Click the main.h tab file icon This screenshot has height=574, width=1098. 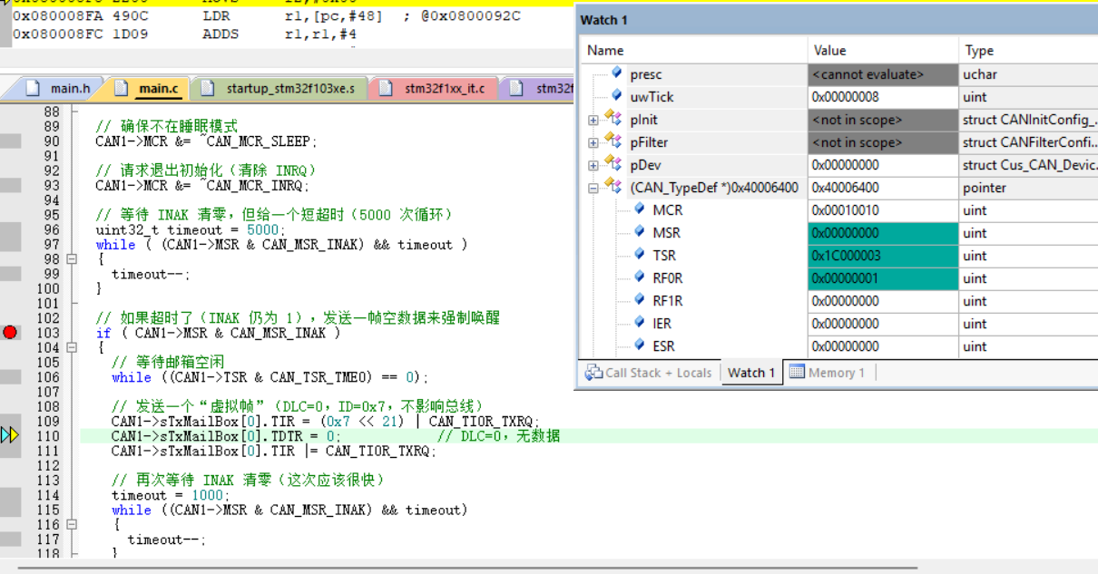[34, 88]
